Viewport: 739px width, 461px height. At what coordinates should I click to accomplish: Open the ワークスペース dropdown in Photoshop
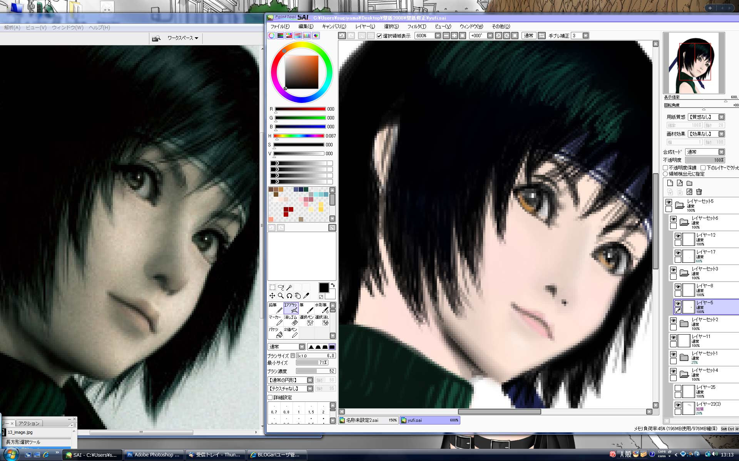(x=183, y=38)
